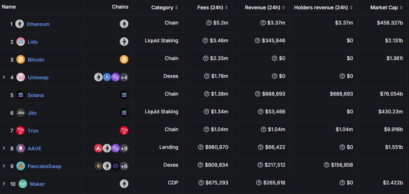
Task: Click the Jito logo icon
Action: pyautogui.click(x=21, y=113)
